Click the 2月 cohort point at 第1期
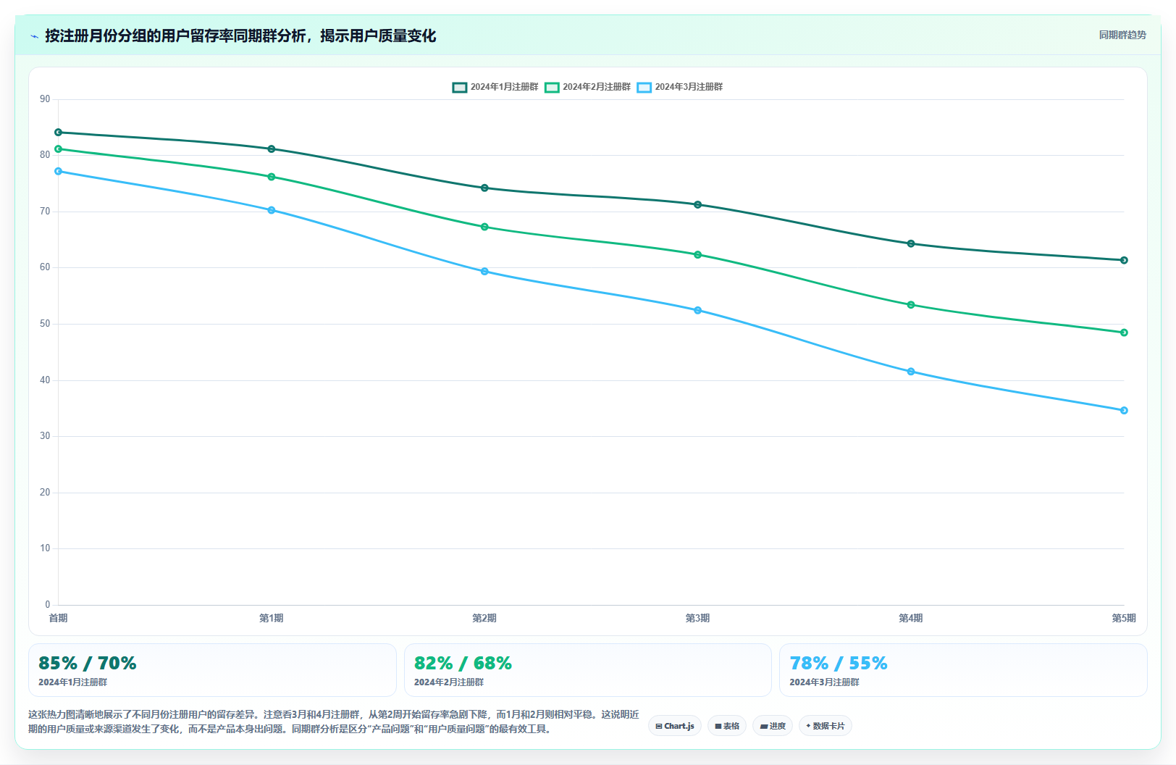The width and height of the screenshot is (1176, 765). 272,177
